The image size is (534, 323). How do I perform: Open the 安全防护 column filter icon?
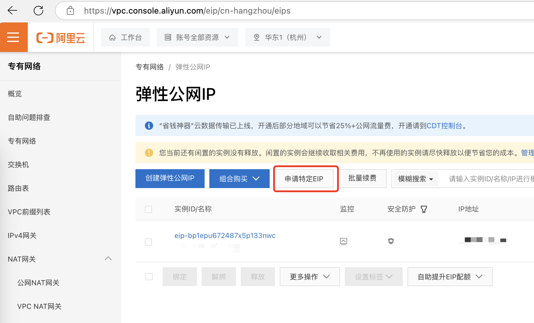tap(424, 209)
